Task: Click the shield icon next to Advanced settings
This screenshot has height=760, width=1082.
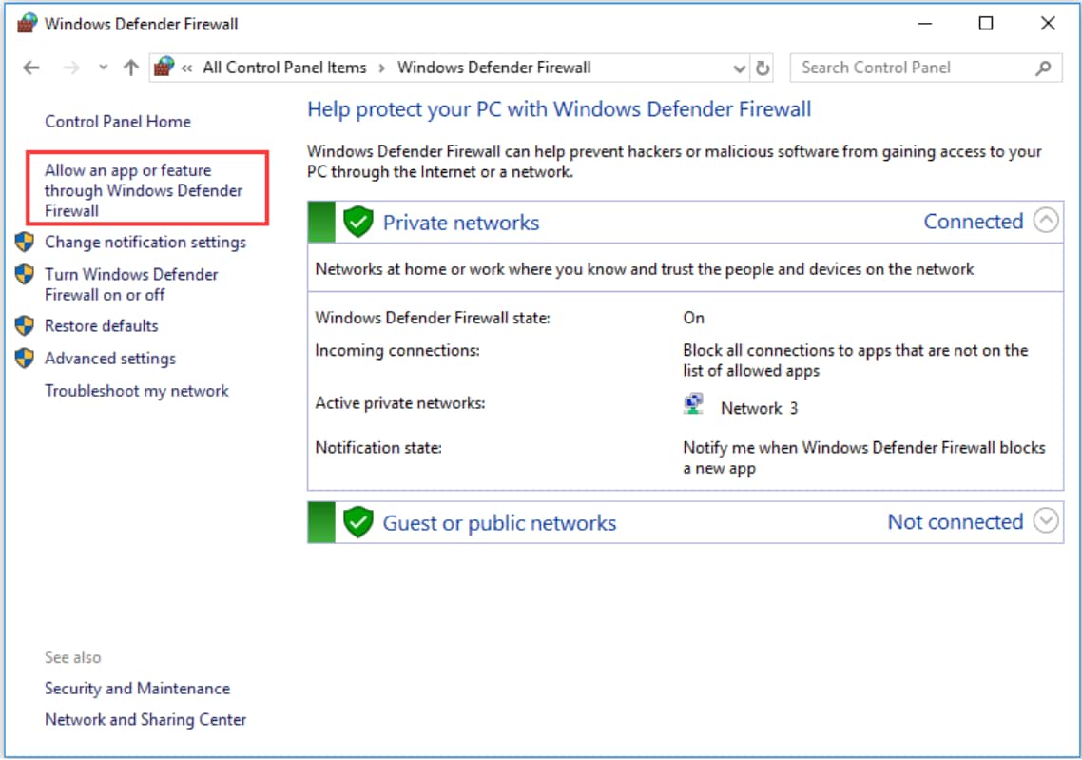Action: (24, 359)
